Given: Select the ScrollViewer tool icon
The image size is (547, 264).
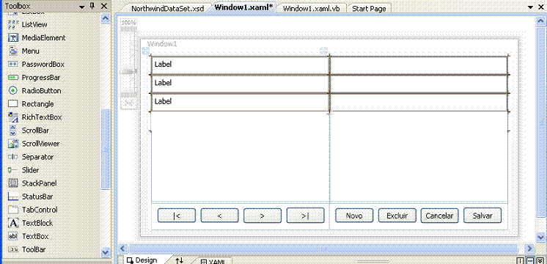Looking at the screenshot, I should pos(13,144).
